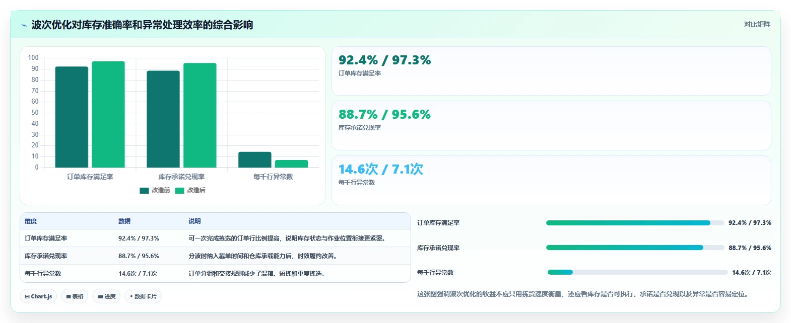Viewport: 791px width, 323px height.
Task: Select the 14.6次 / 7.1次 data card
Action: pyautogui.click(x=551, y=180)
